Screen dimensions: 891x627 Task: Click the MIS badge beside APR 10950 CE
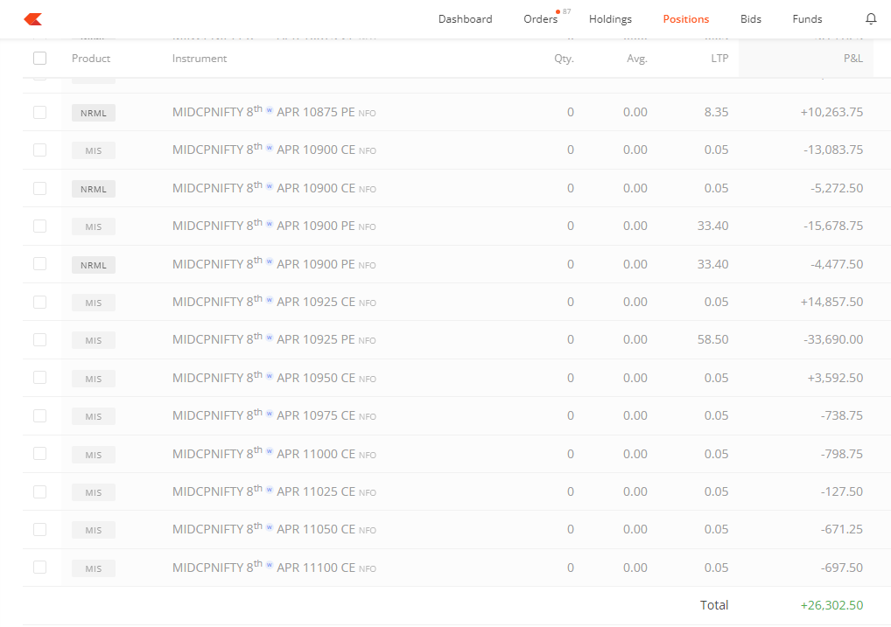[93, 378]
